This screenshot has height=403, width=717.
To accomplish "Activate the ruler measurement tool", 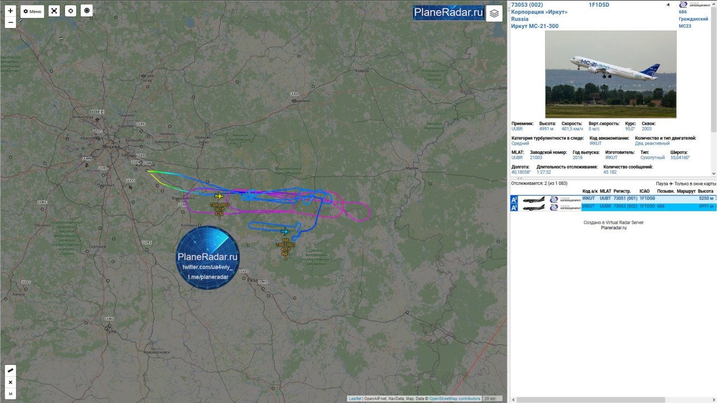I will 11,370.
